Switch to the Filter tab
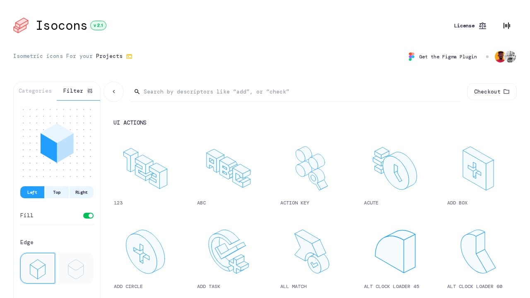 78,91
